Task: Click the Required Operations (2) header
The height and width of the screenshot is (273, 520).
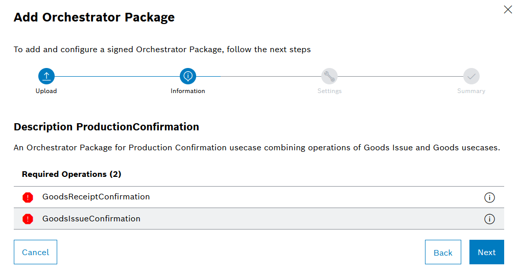Action: pyautogui.click(x=72, y=174)
